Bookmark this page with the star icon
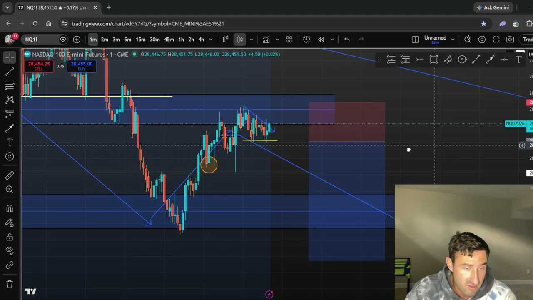This screenshot has height=300, width=533. (x=483, y=24)
